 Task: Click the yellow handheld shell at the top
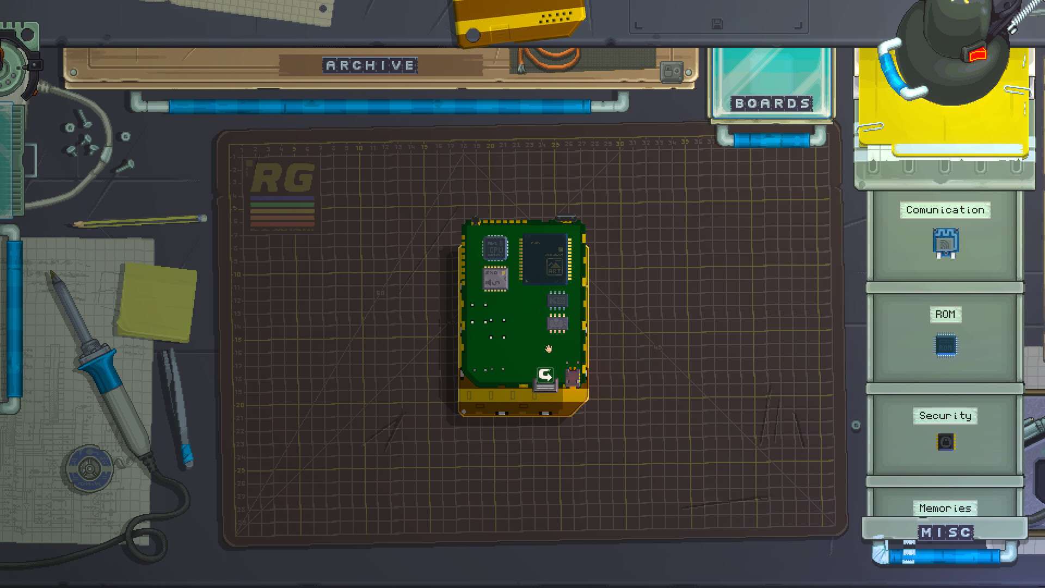point(520,19)
